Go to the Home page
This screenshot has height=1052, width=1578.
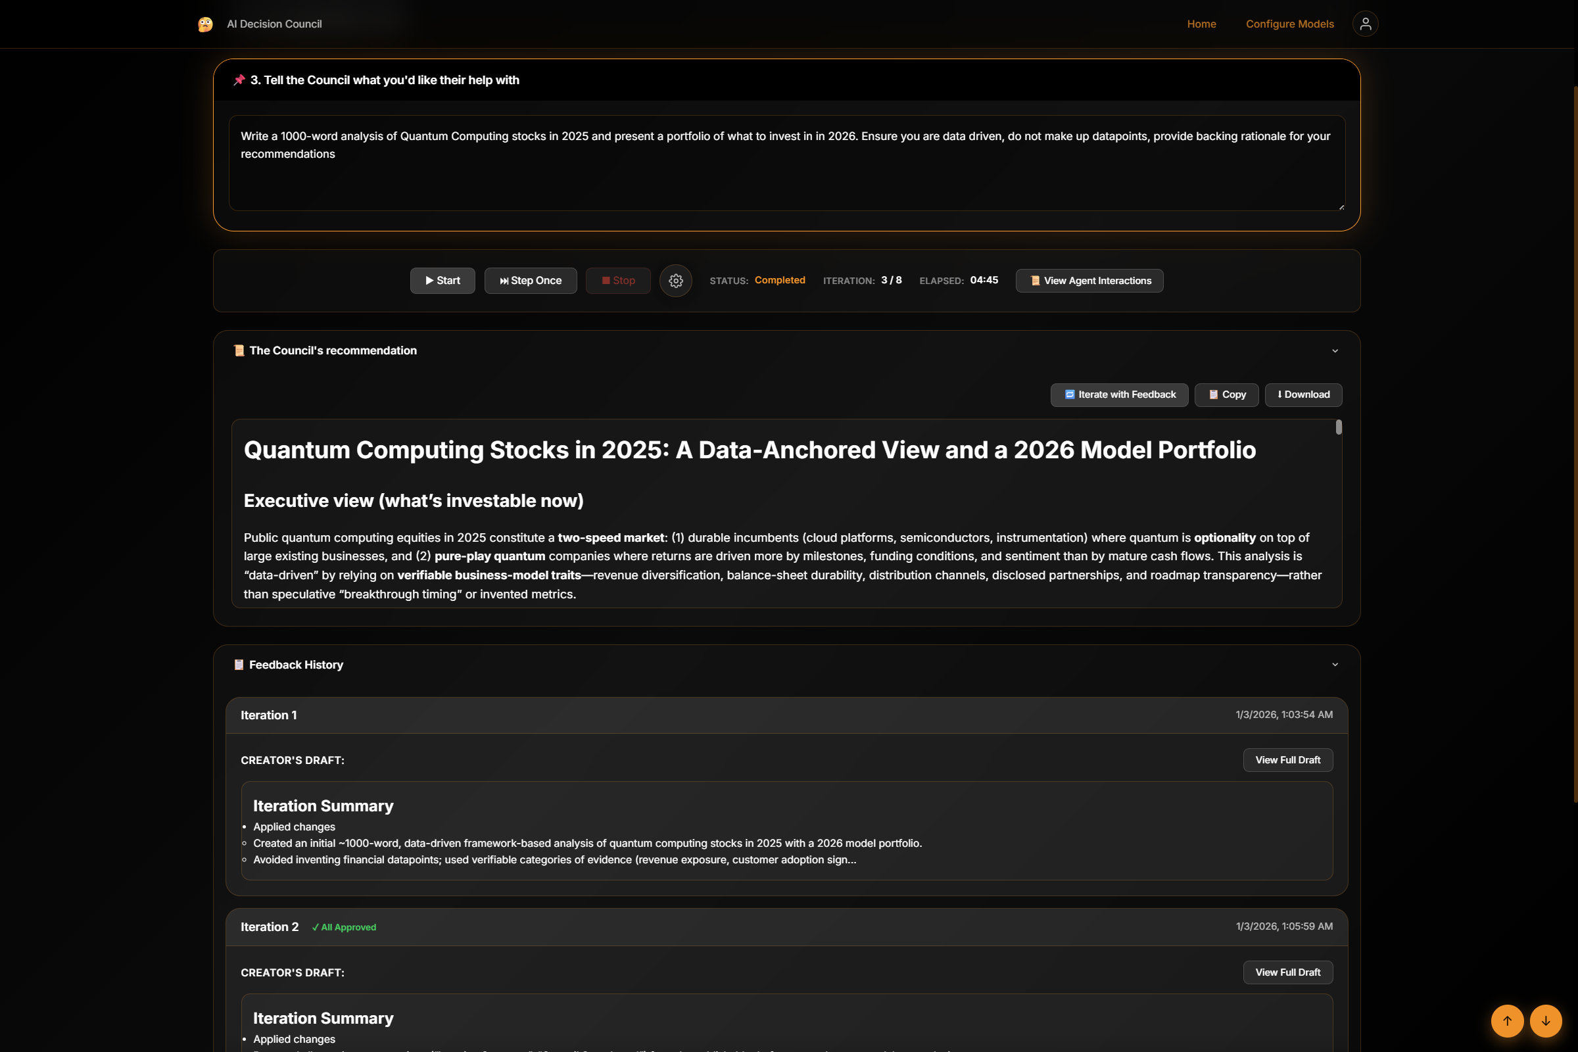[x=1201, y=24]
